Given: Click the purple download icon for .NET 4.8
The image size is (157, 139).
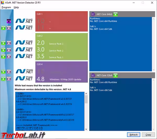Looking at the screenshot, I should pos(9,79).
